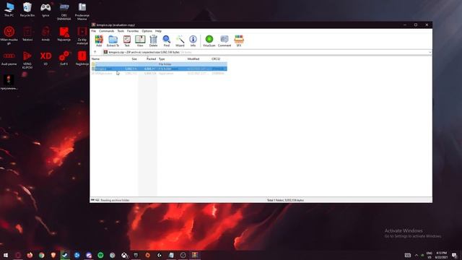Open the Help menu
Screen dimensions: 462x260
[158, 31]
